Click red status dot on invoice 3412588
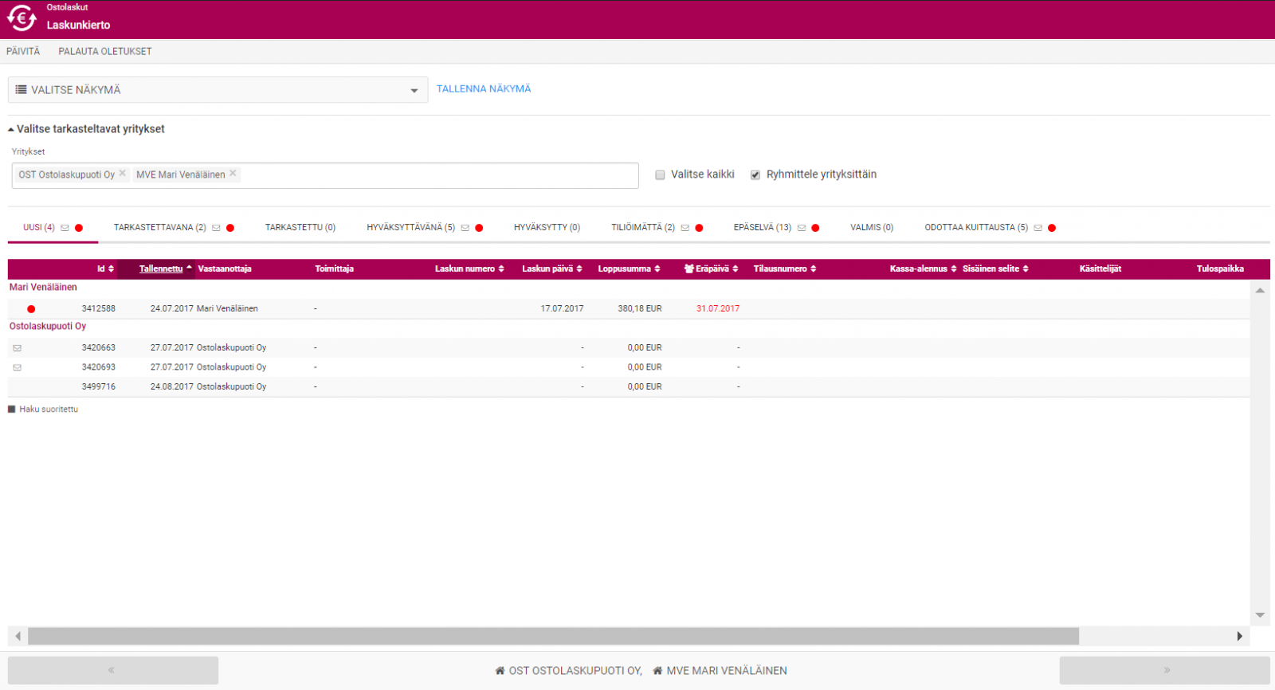 (31, 309)
